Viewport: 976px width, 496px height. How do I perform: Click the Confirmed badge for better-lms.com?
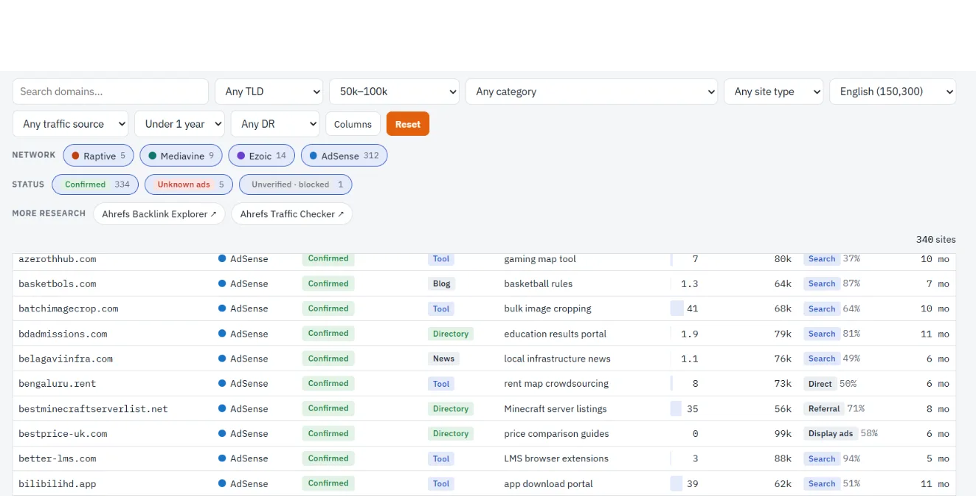click(328, 458)
